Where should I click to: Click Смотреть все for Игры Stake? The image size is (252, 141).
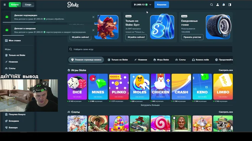[226, 70]
